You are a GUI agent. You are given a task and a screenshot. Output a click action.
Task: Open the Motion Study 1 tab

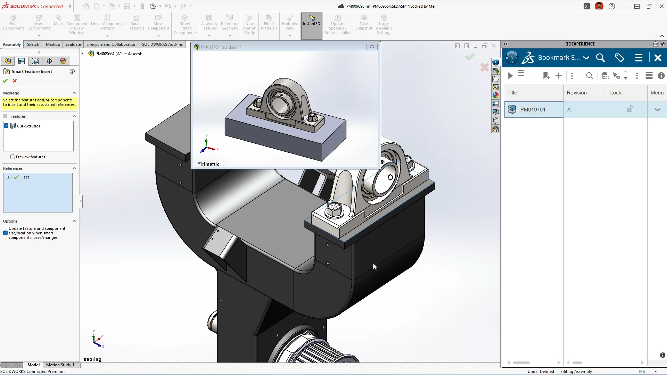click(x=60, y=365)
